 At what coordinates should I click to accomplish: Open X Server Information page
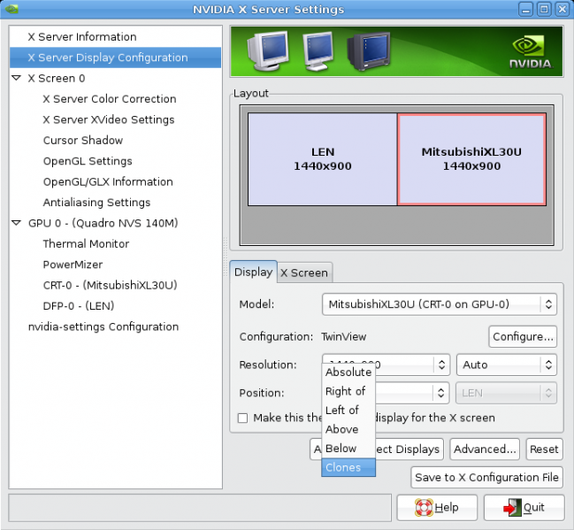82,36
